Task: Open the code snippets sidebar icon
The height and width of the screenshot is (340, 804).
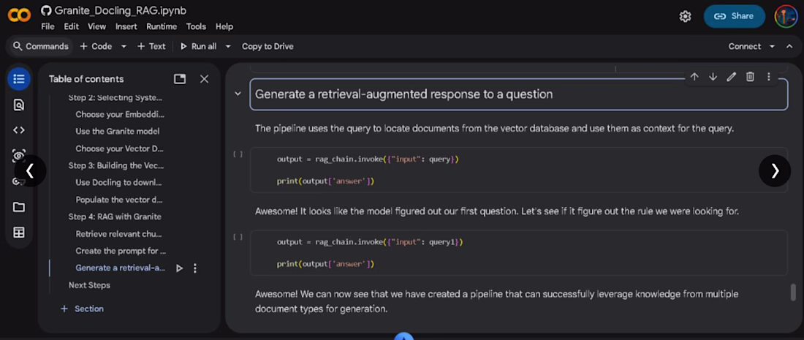Action: (x=19, y=130)
